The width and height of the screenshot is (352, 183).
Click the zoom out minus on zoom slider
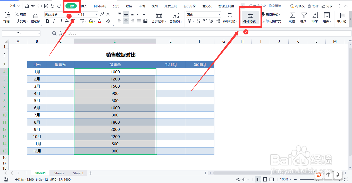[295, 179]
